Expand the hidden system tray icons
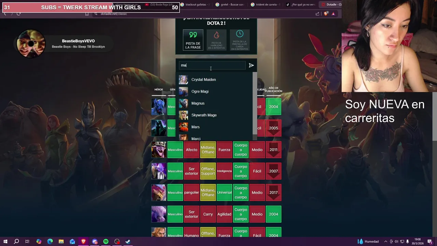The height and width of the screenshot is (246, 437). (386, 242)
